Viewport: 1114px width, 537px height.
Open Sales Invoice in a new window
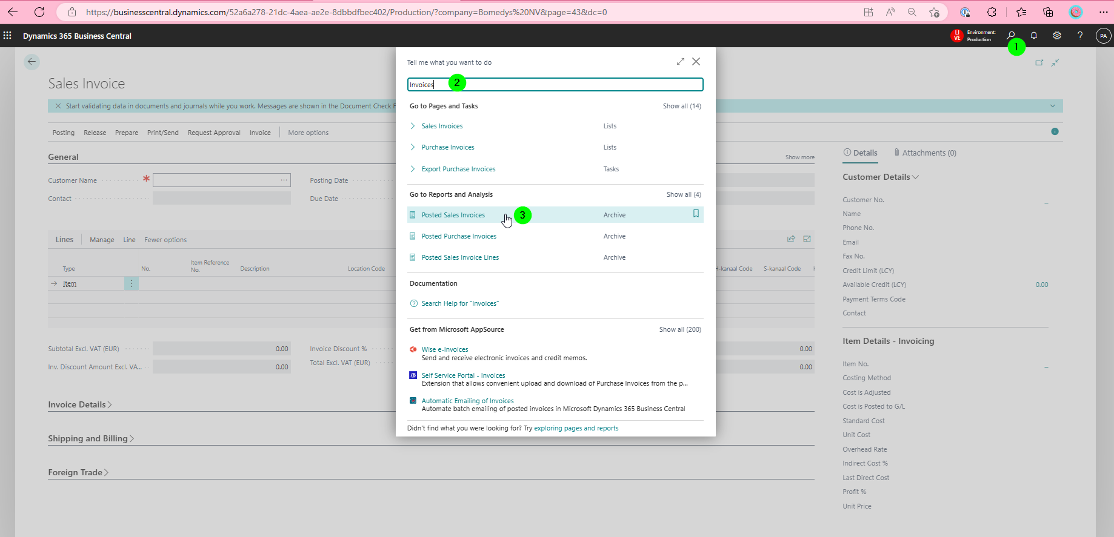coord(1039,62)
